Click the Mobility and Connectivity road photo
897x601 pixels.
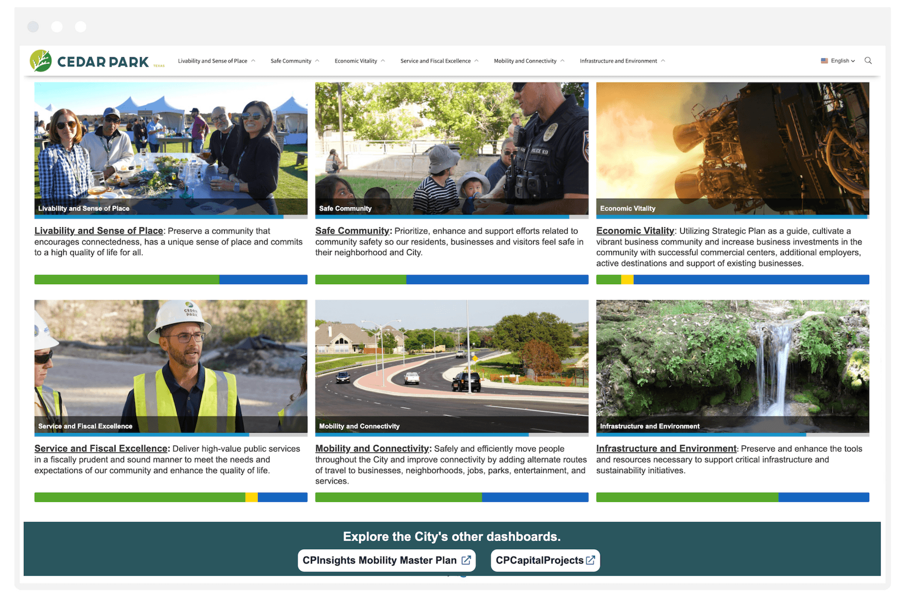(x=452, y=366)
